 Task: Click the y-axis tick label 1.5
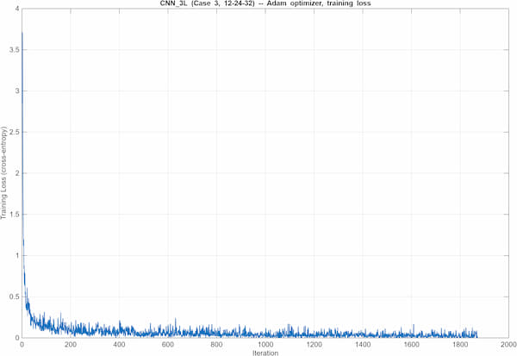tap(14, 215)
